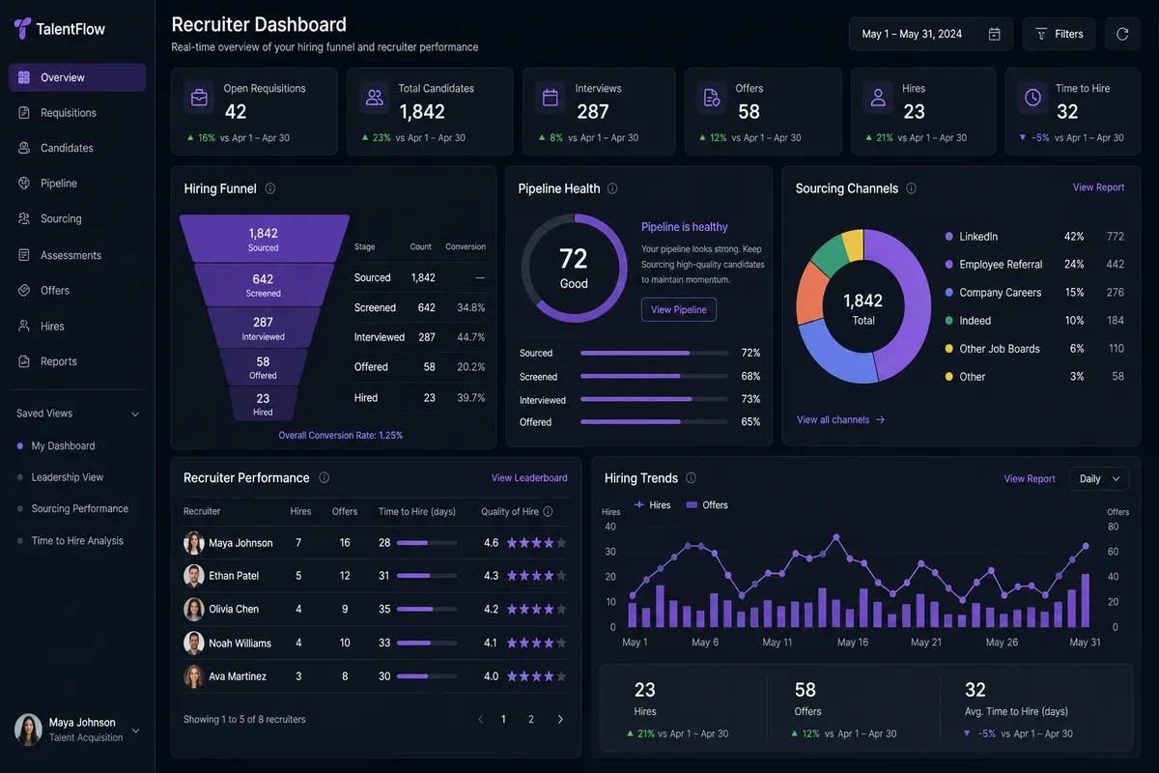This screenshot has width=1159, height=773.
Task: Click the Interviews calendar icon
Action: (x=551, y=98)
